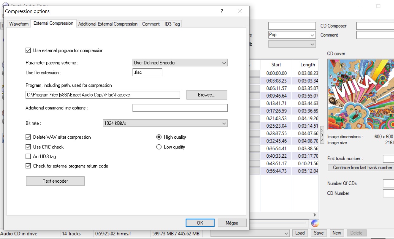Screen dimensions: 394x239
Task: Click the CD disc icon above Load button
Action: [315, 223]
